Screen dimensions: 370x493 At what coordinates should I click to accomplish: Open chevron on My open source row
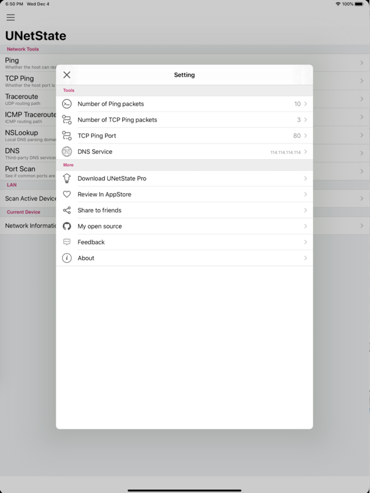click(x=306, y=226)
